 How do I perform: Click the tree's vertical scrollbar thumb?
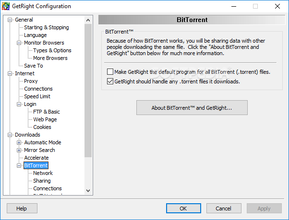pyautogui.click(x=88, y=91)
